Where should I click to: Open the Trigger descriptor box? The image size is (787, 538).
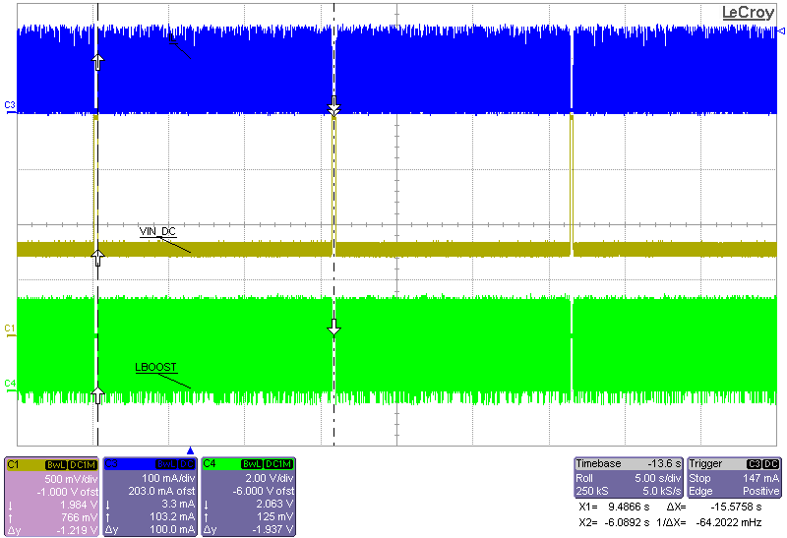coord(734,477)
